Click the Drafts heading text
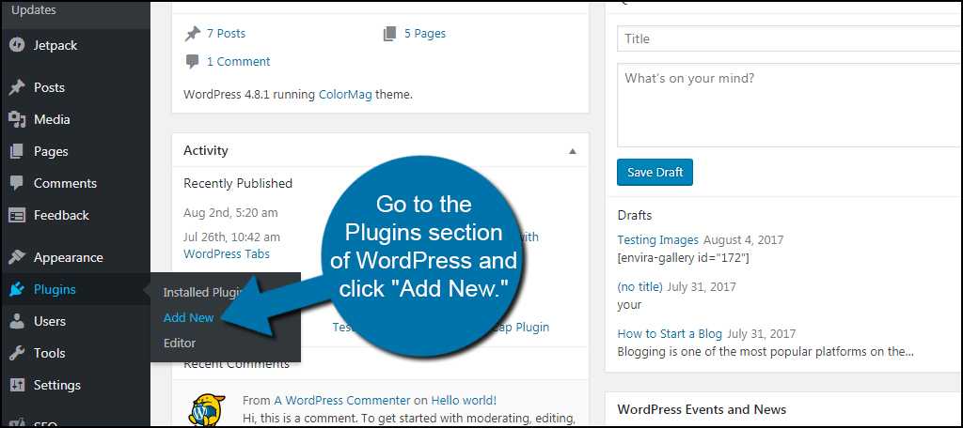963x428 pixels. point(635,215)
